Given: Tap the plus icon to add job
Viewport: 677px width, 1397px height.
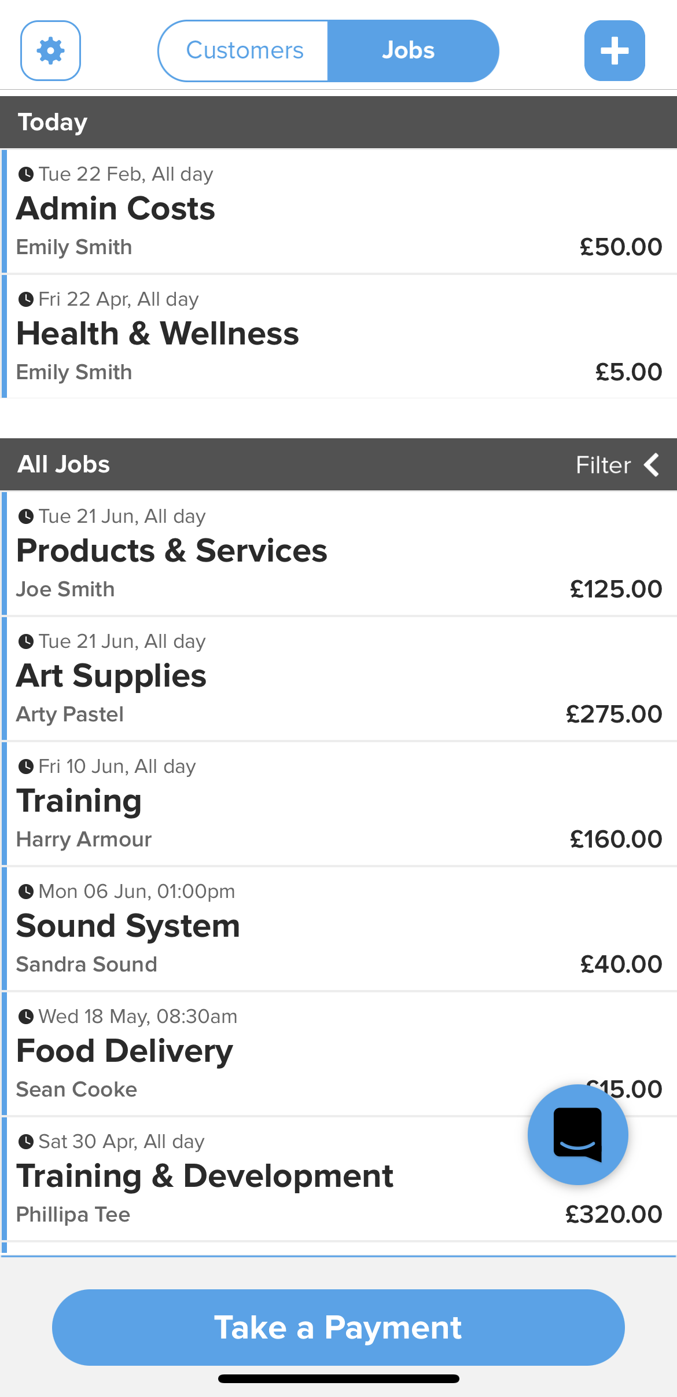Looking at the screenshot, I should 614,51.
